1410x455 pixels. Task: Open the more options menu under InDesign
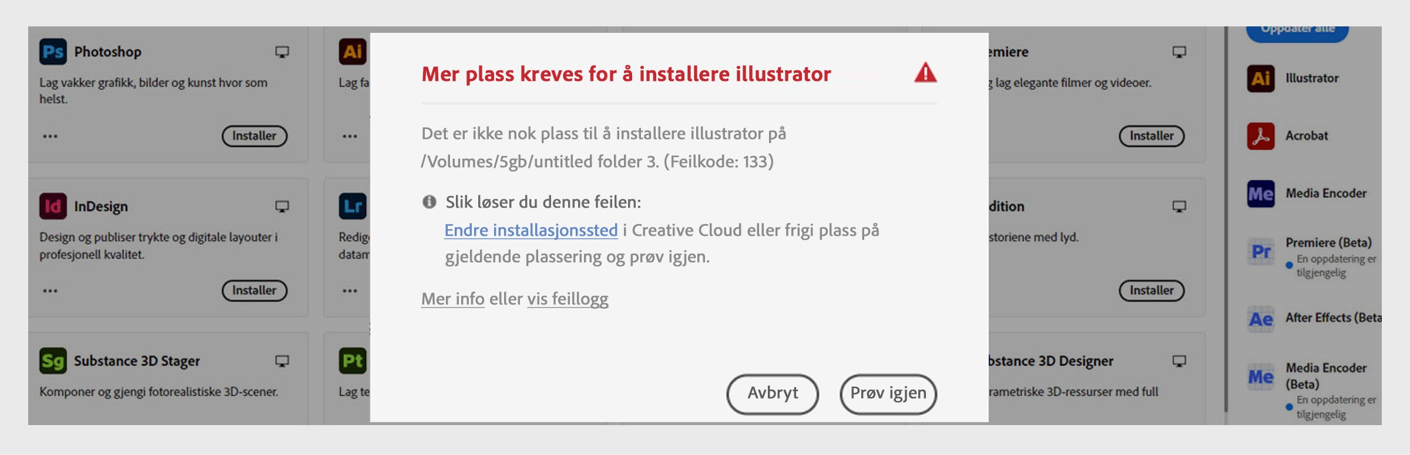tap(51, 290)
